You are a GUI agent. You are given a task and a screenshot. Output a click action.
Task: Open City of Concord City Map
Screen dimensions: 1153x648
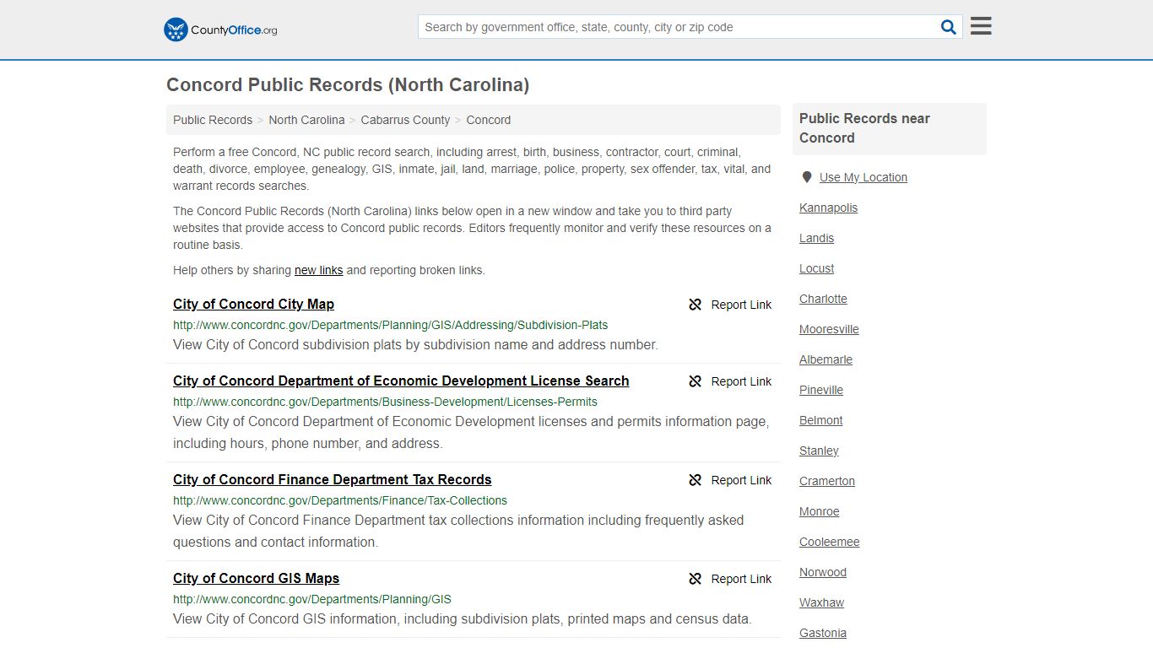tap(253, 304)
